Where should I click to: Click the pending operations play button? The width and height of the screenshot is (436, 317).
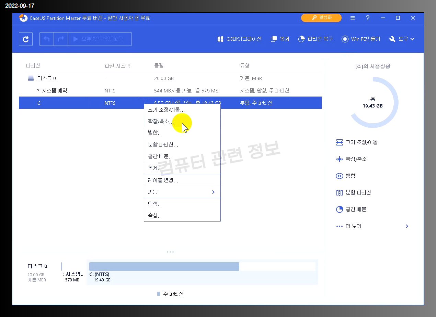pos(100,39)
